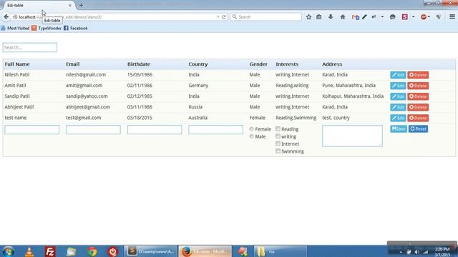458x257 pixels.
Task: Open the css folder taskbar window
Action: pyautogui.click(x=281, y=251)
